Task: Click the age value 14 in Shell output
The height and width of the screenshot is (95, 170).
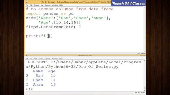Action: 53,80
